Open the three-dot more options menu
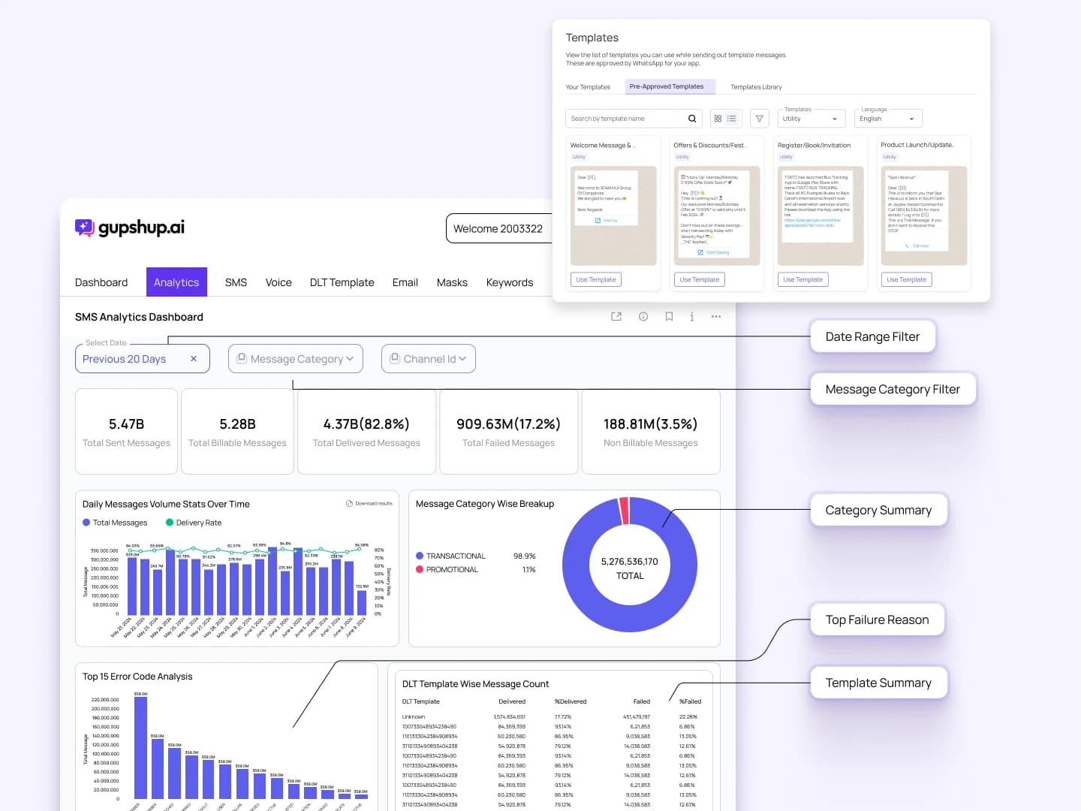This screenshot has height=811, width=1081. (x=716, y=317)
